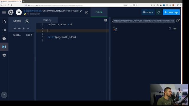Open the Settings gear in sidebar
This screenshot has width=189, height=106.
(x=4, y=55)
